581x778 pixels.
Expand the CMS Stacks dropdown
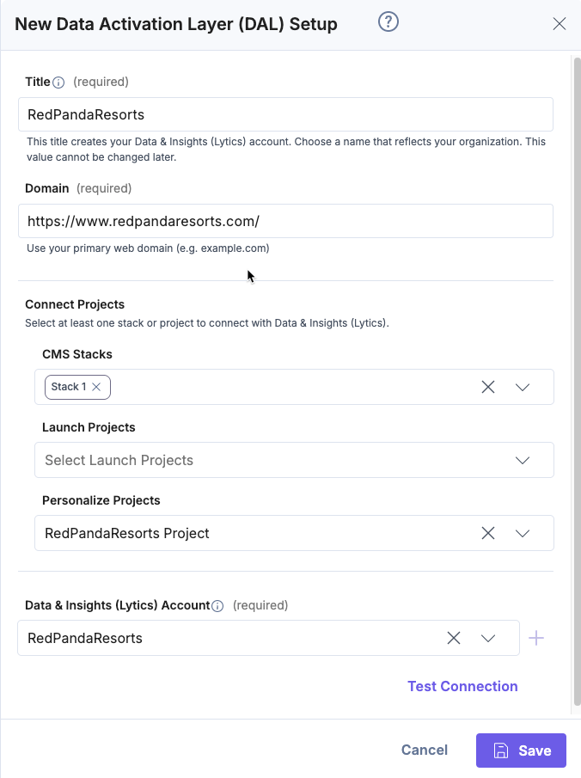pos(523,387)
